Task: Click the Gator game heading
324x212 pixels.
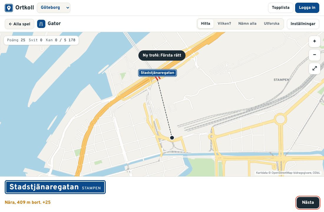Action: (x=54, y=24)
